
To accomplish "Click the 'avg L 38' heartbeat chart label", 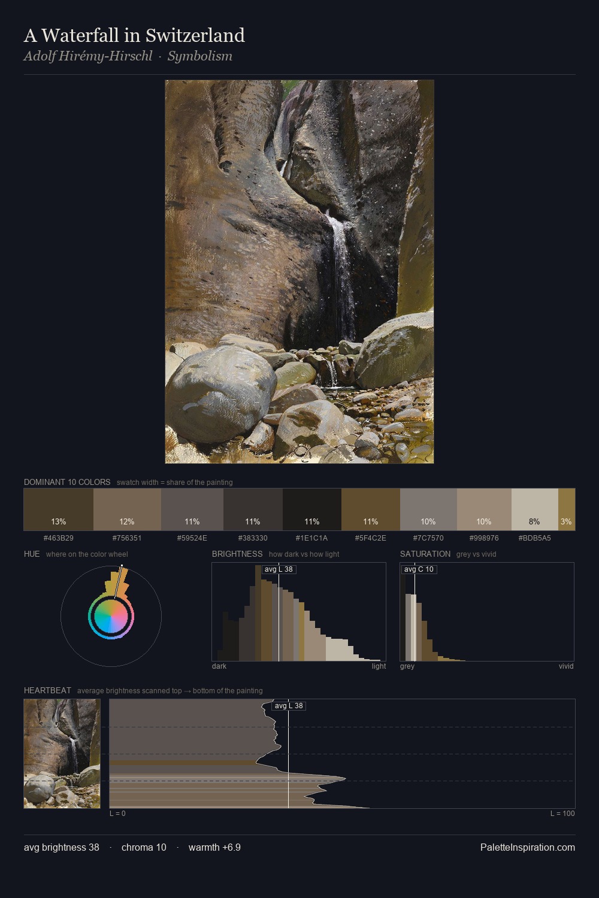I will [x=289, y=706].
